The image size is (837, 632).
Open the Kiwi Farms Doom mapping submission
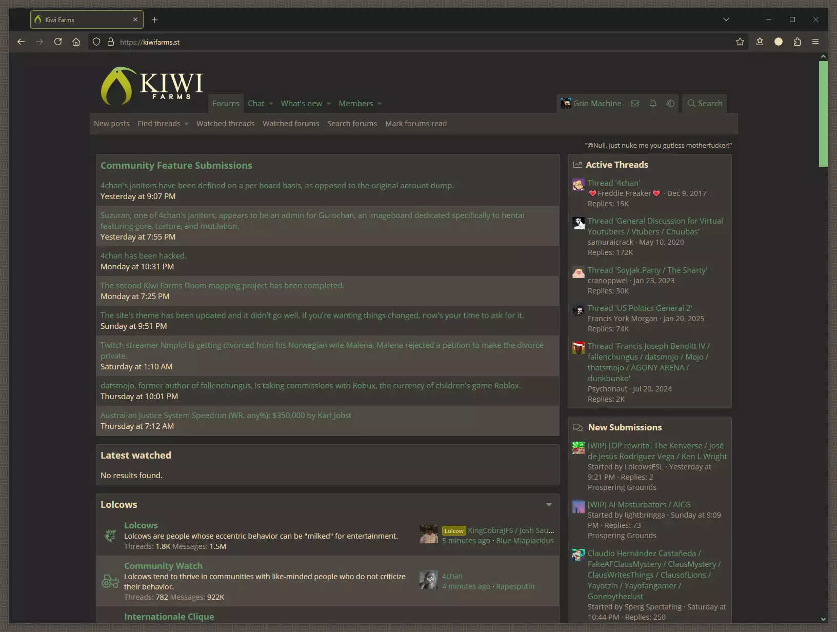[222, 285]
